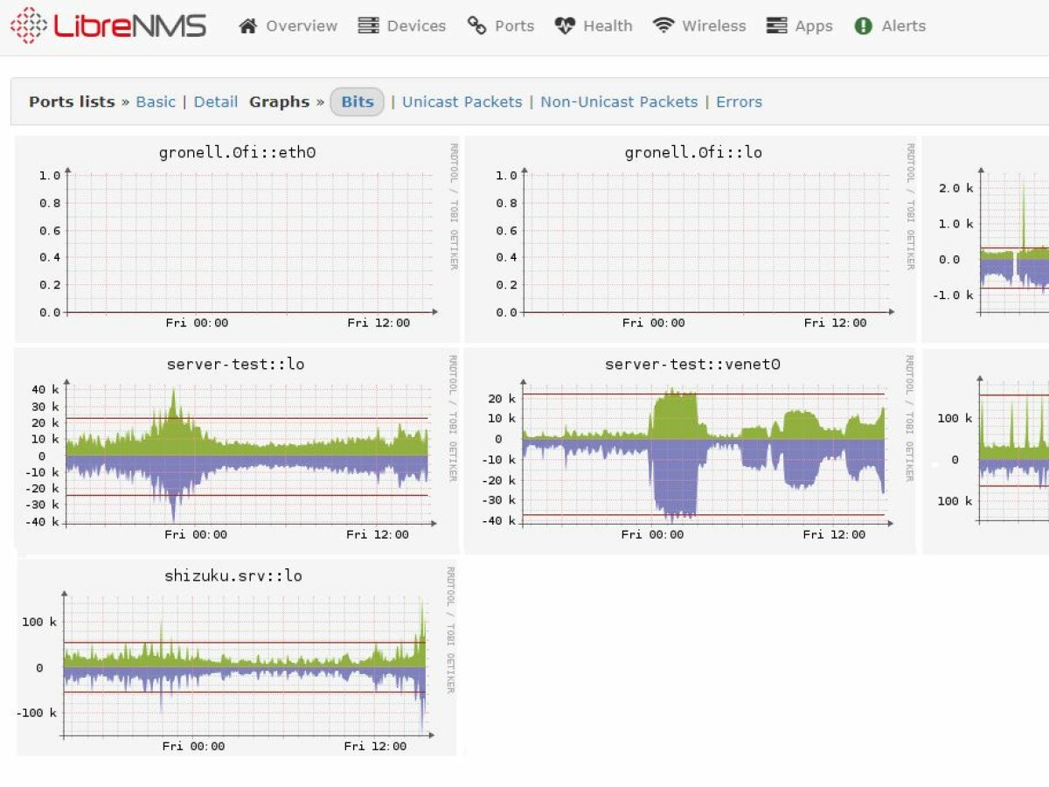
Task: Show Non-Unicast Packets graphs
Action: coord(619,101)
